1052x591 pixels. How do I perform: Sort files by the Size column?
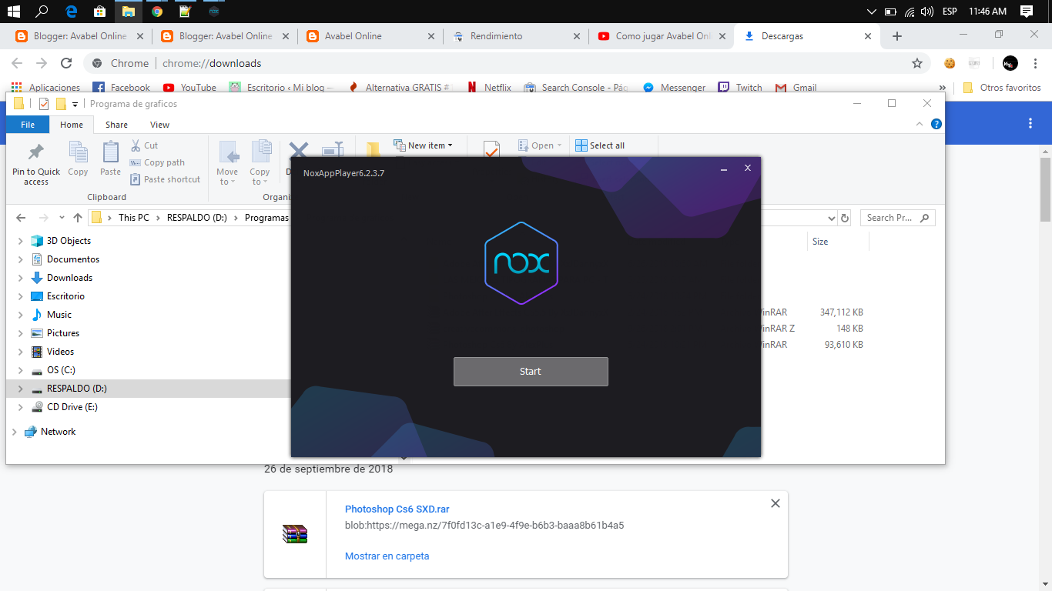click(838, 242)
